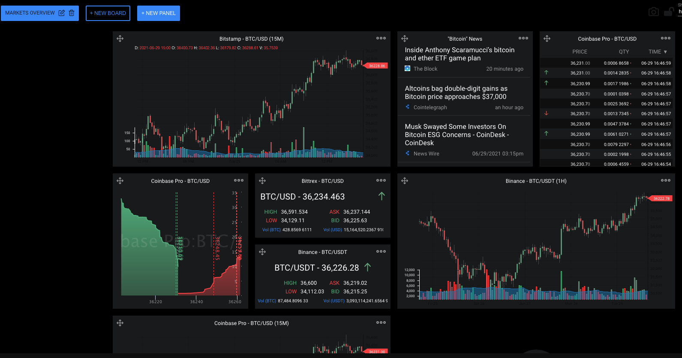Viewport: 682px width, 358px height.
Task: Click the BTC/USD - 36,234.463 price heading
Action: (303, 197)
